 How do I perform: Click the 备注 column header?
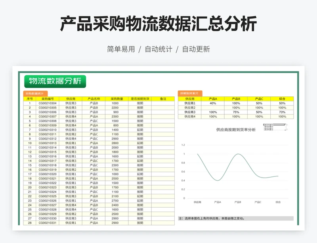click(163, 99)
